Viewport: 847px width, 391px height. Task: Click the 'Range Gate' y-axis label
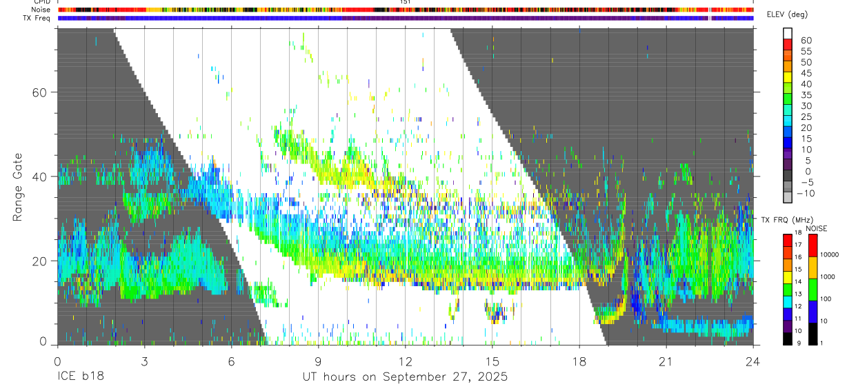click(x=18, y=187)
